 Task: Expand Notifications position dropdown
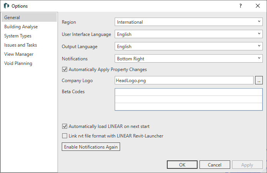click(x=188, y=58)
